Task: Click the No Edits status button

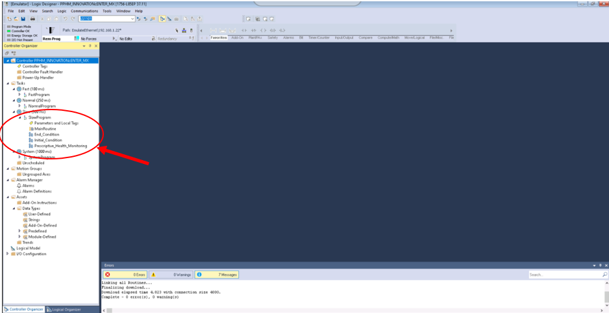Action: [x=125, y=39]
